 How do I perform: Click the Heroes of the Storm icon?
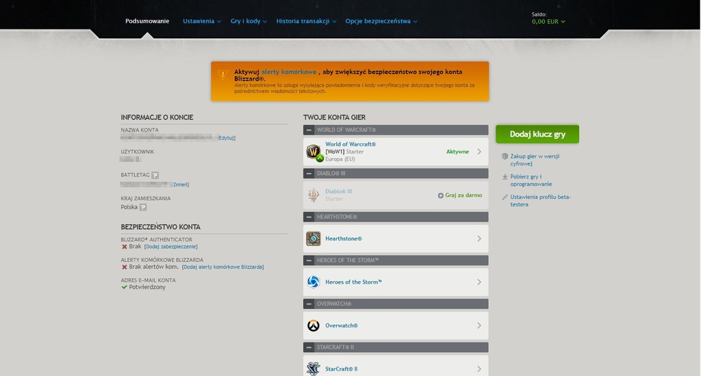click(x=314, y=282)
